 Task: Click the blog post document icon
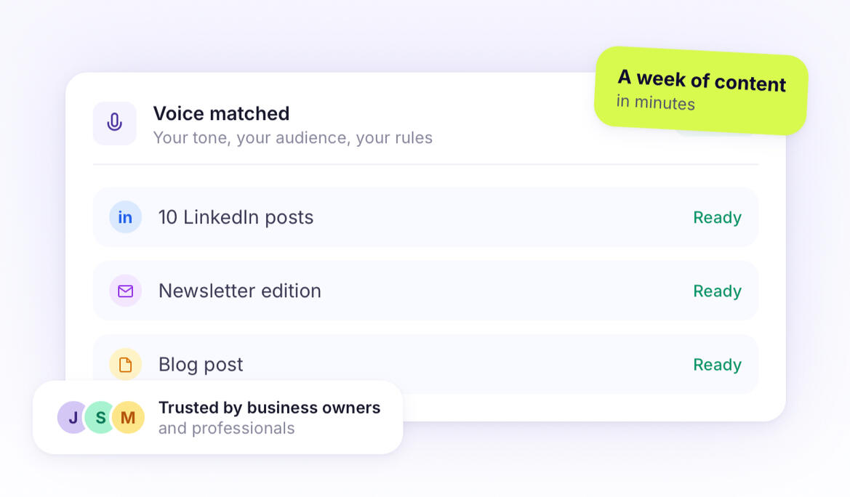pyautogui.click(x=125, y=364)
